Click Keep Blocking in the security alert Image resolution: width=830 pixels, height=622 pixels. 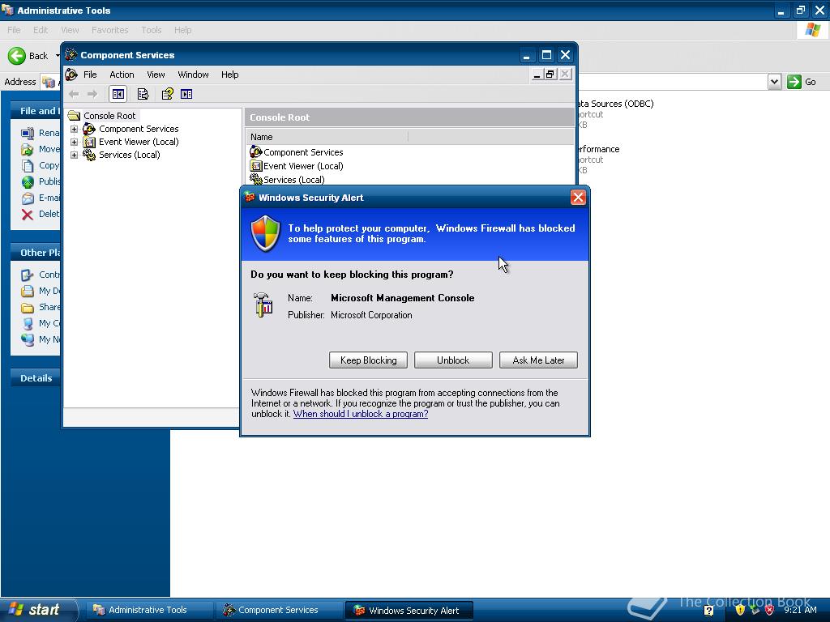click(x=368, y=360)
